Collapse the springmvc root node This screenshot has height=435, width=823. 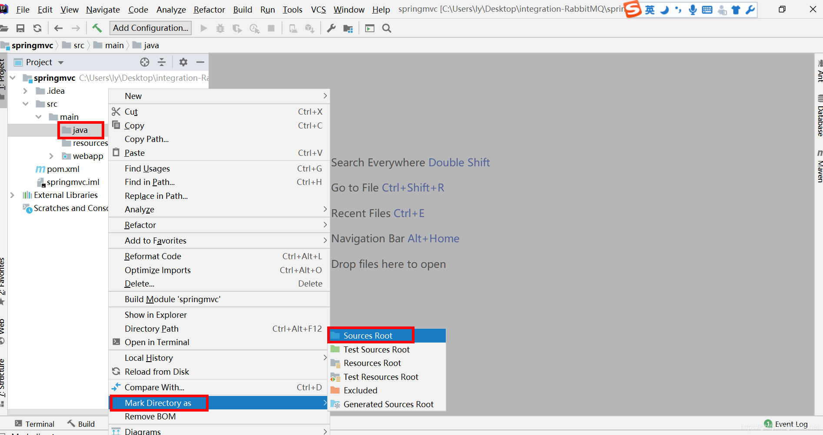tap(13, 78)
